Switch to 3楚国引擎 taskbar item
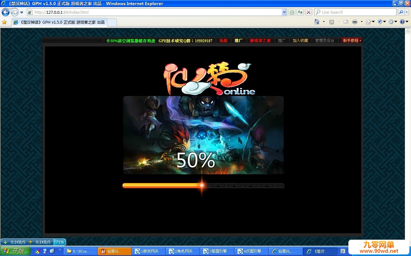 click(217, 251)
